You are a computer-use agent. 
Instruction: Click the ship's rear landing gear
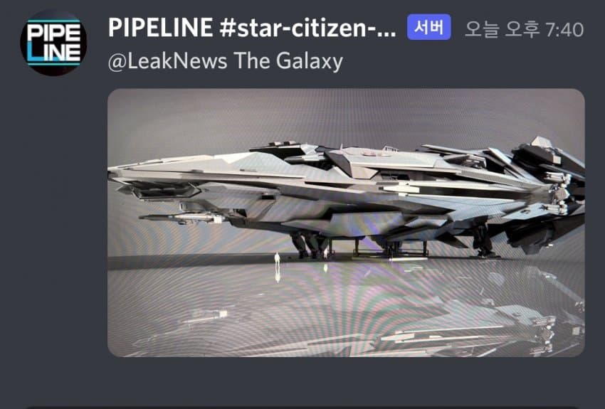point(483,241)
